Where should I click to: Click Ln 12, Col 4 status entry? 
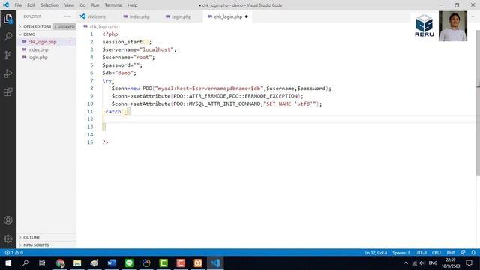(x=376, y=253)
